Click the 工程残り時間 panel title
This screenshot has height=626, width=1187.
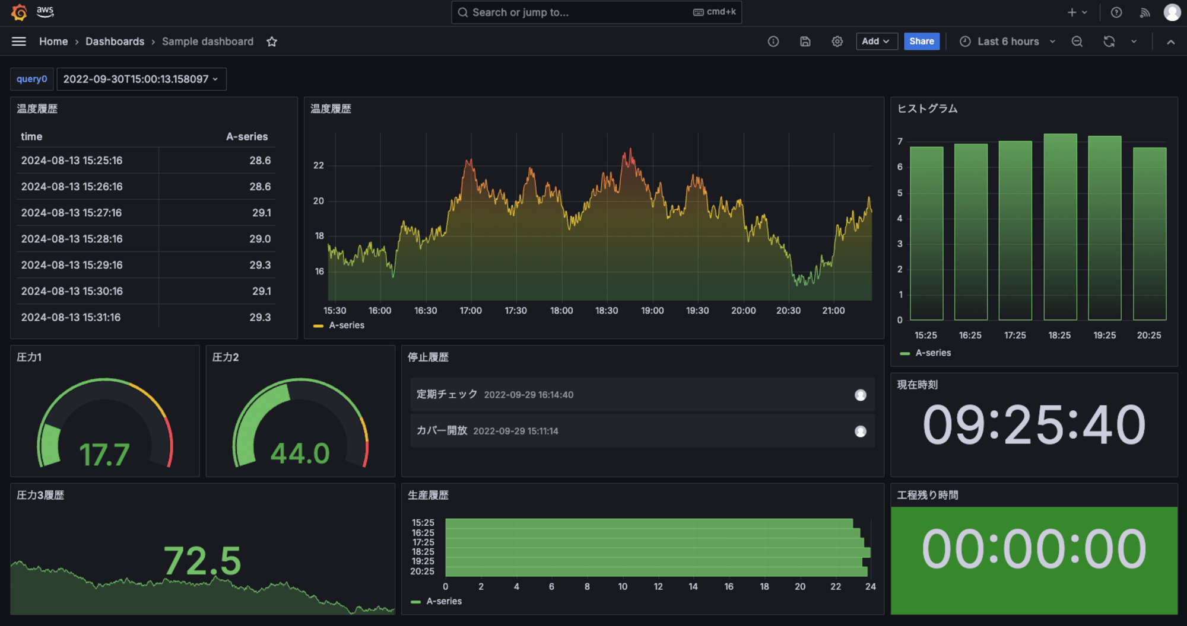pos(928,495)
